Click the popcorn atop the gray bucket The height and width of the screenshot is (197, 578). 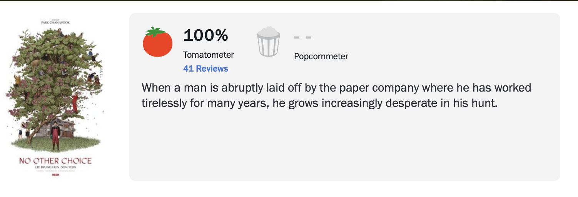[x=268, y=31]
